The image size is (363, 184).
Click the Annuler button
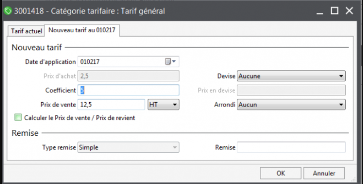[x=324, y=173]
